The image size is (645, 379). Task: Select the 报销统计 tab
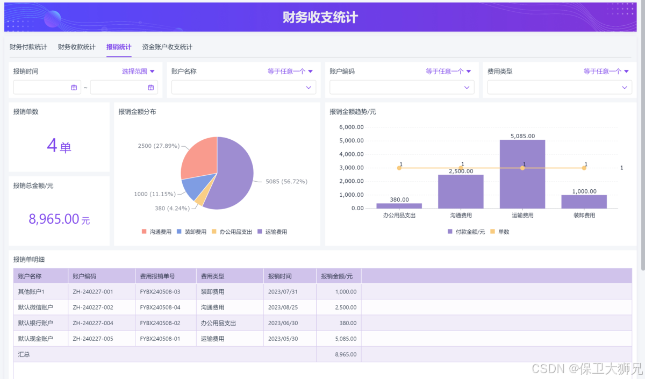coord(119,47)
